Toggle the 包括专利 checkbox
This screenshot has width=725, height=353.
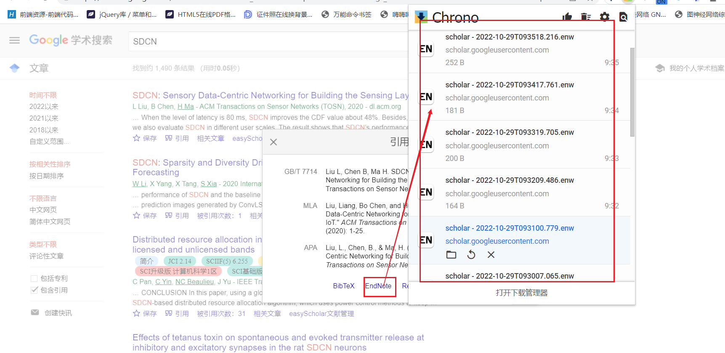tap(34, 278)
